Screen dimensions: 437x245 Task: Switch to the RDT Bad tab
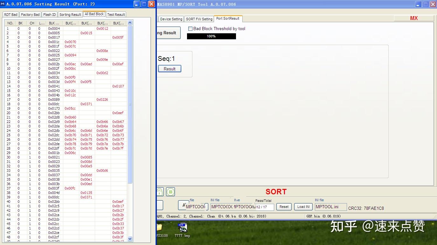11,15
